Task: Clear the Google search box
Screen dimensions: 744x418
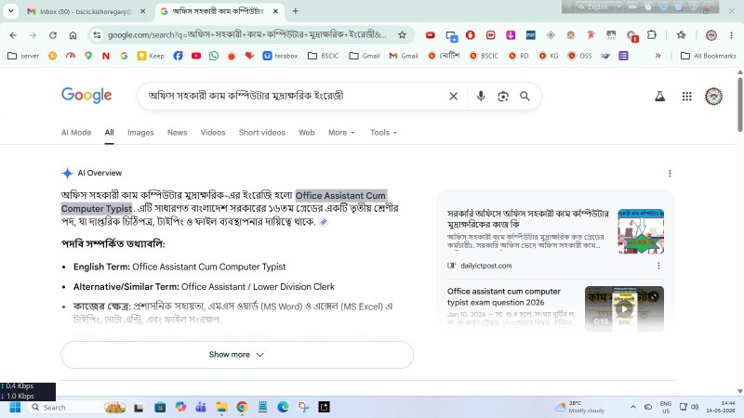Action: tap(453, 97)
